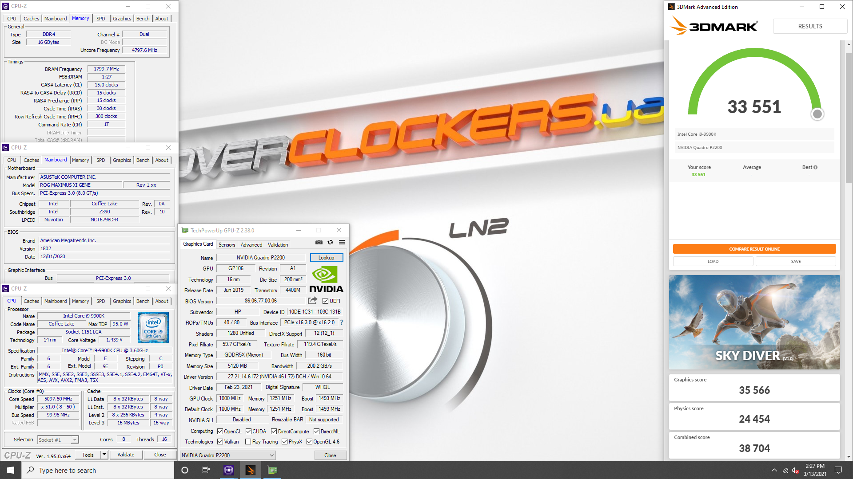Click the Intel Core i9 badge in CPU-Z
Image resolution: width=853 pixels, height=479 pixels.
coord(153,328)
